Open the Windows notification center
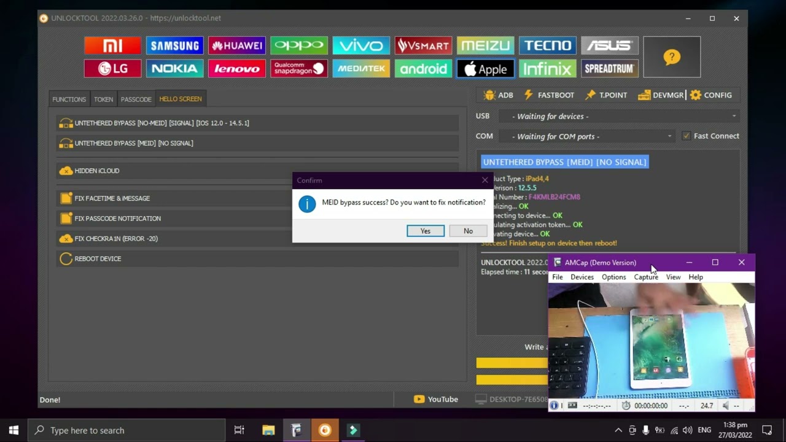This screenshot has width=786, height=442. (767, 430)
